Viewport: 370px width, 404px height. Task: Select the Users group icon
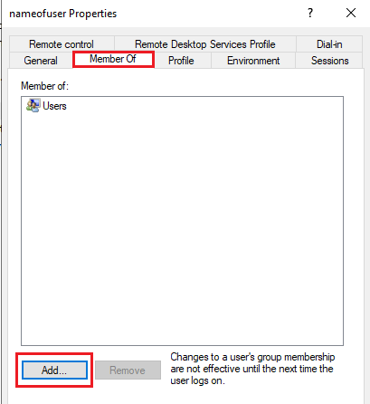33,106
